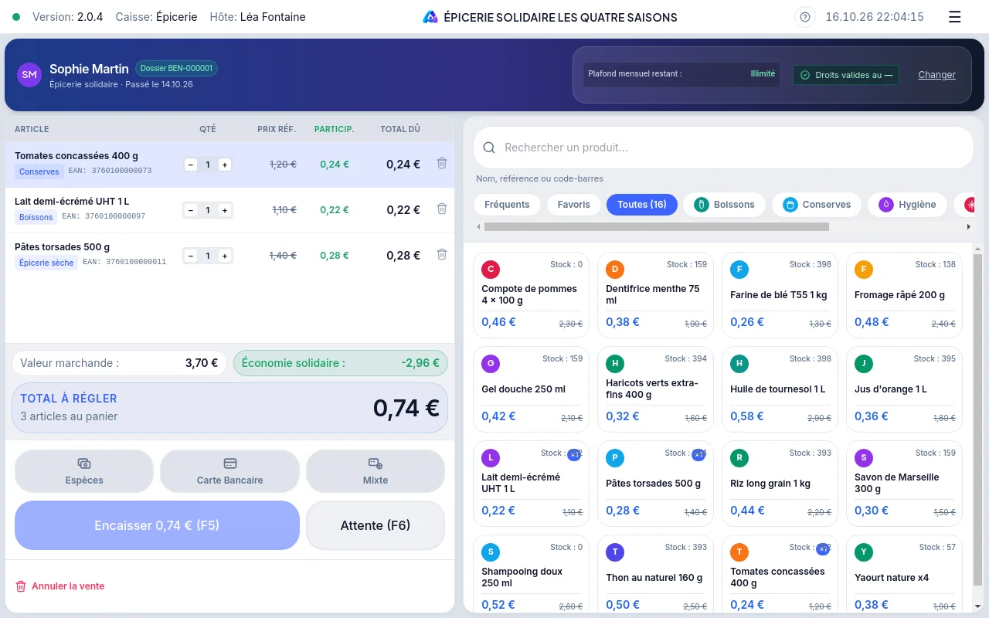
Task: Add Gel douche 250 ml product
Action: pyautogui.click(x=532, y=389)
